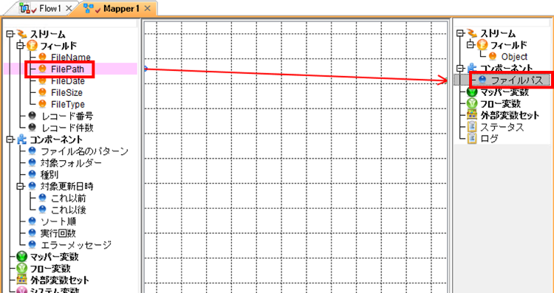Collapse the right ストリーム node
The height and width of the screenshot is (293, 554).
point(459,33)
